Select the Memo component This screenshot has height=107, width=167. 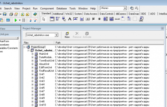coord(82,19)
